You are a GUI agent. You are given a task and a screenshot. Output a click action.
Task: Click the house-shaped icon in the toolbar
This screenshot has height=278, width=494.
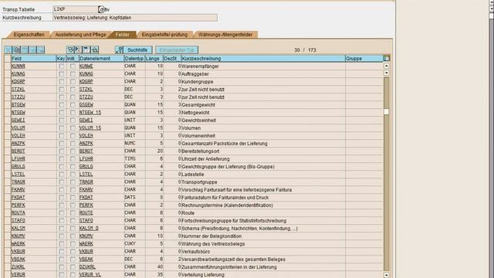click(94, 49)
